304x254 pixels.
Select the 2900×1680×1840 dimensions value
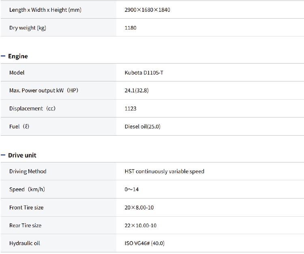[x=147, y=10]
